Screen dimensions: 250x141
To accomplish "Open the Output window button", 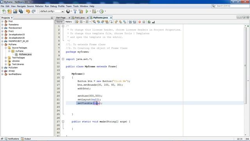I will 26,139.
